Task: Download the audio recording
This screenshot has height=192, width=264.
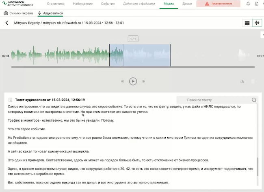Action: tap(242, 82)
